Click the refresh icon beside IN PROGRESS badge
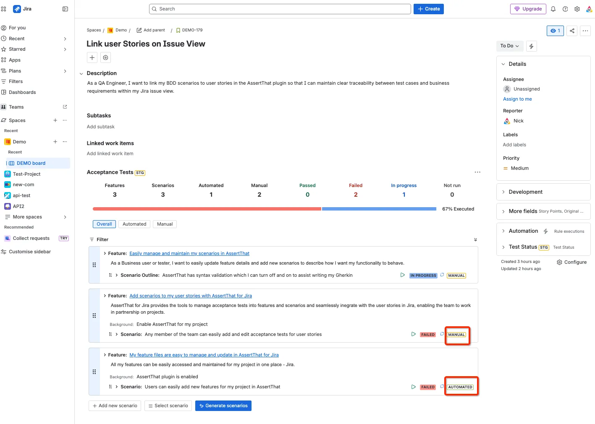This screenshot has height=424, width=595. [442, 275]
